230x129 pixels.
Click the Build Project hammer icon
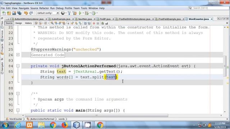click(x=69, y=13)
